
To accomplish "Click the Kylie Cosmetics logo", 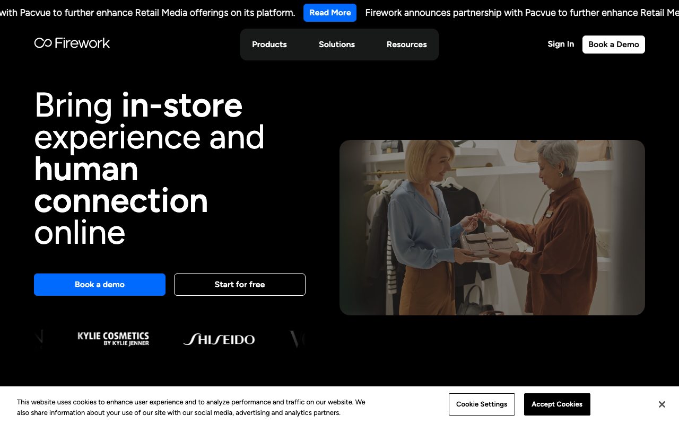I will [x=114, y=339].
